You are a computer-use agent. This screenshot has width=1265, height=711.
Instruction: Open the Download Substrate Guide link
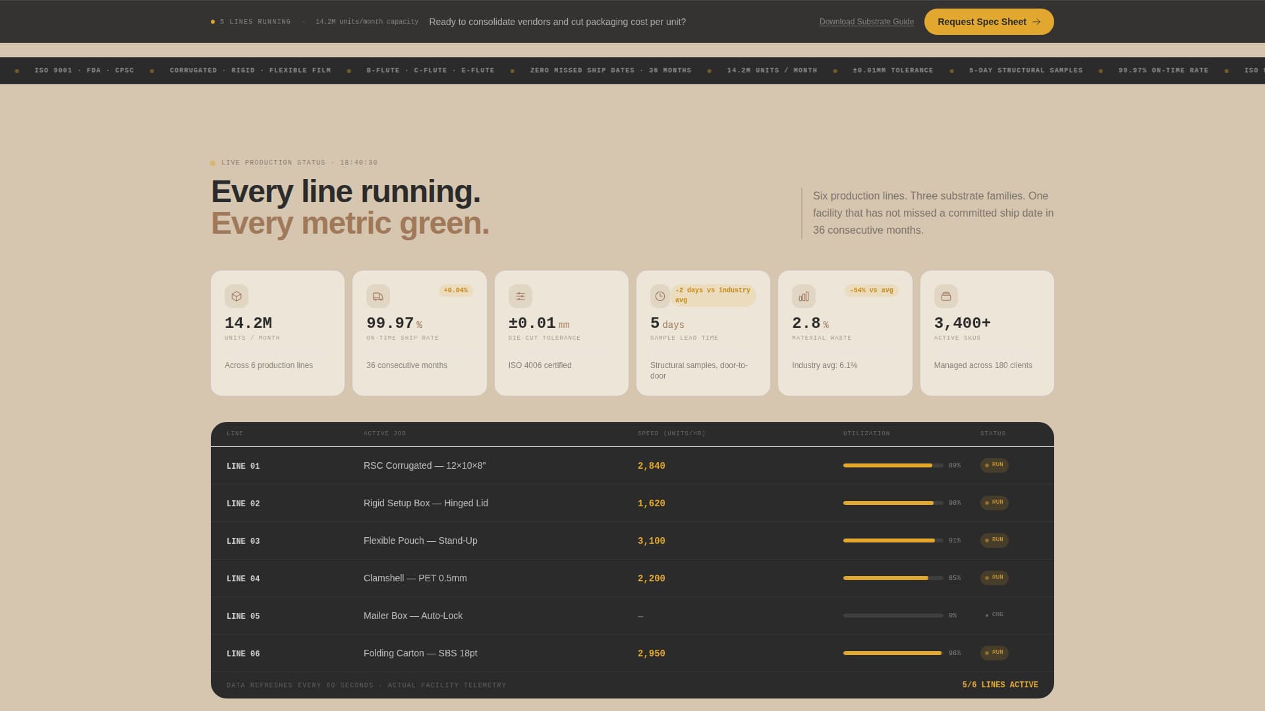pyautogui.click(x=866, y=21)
